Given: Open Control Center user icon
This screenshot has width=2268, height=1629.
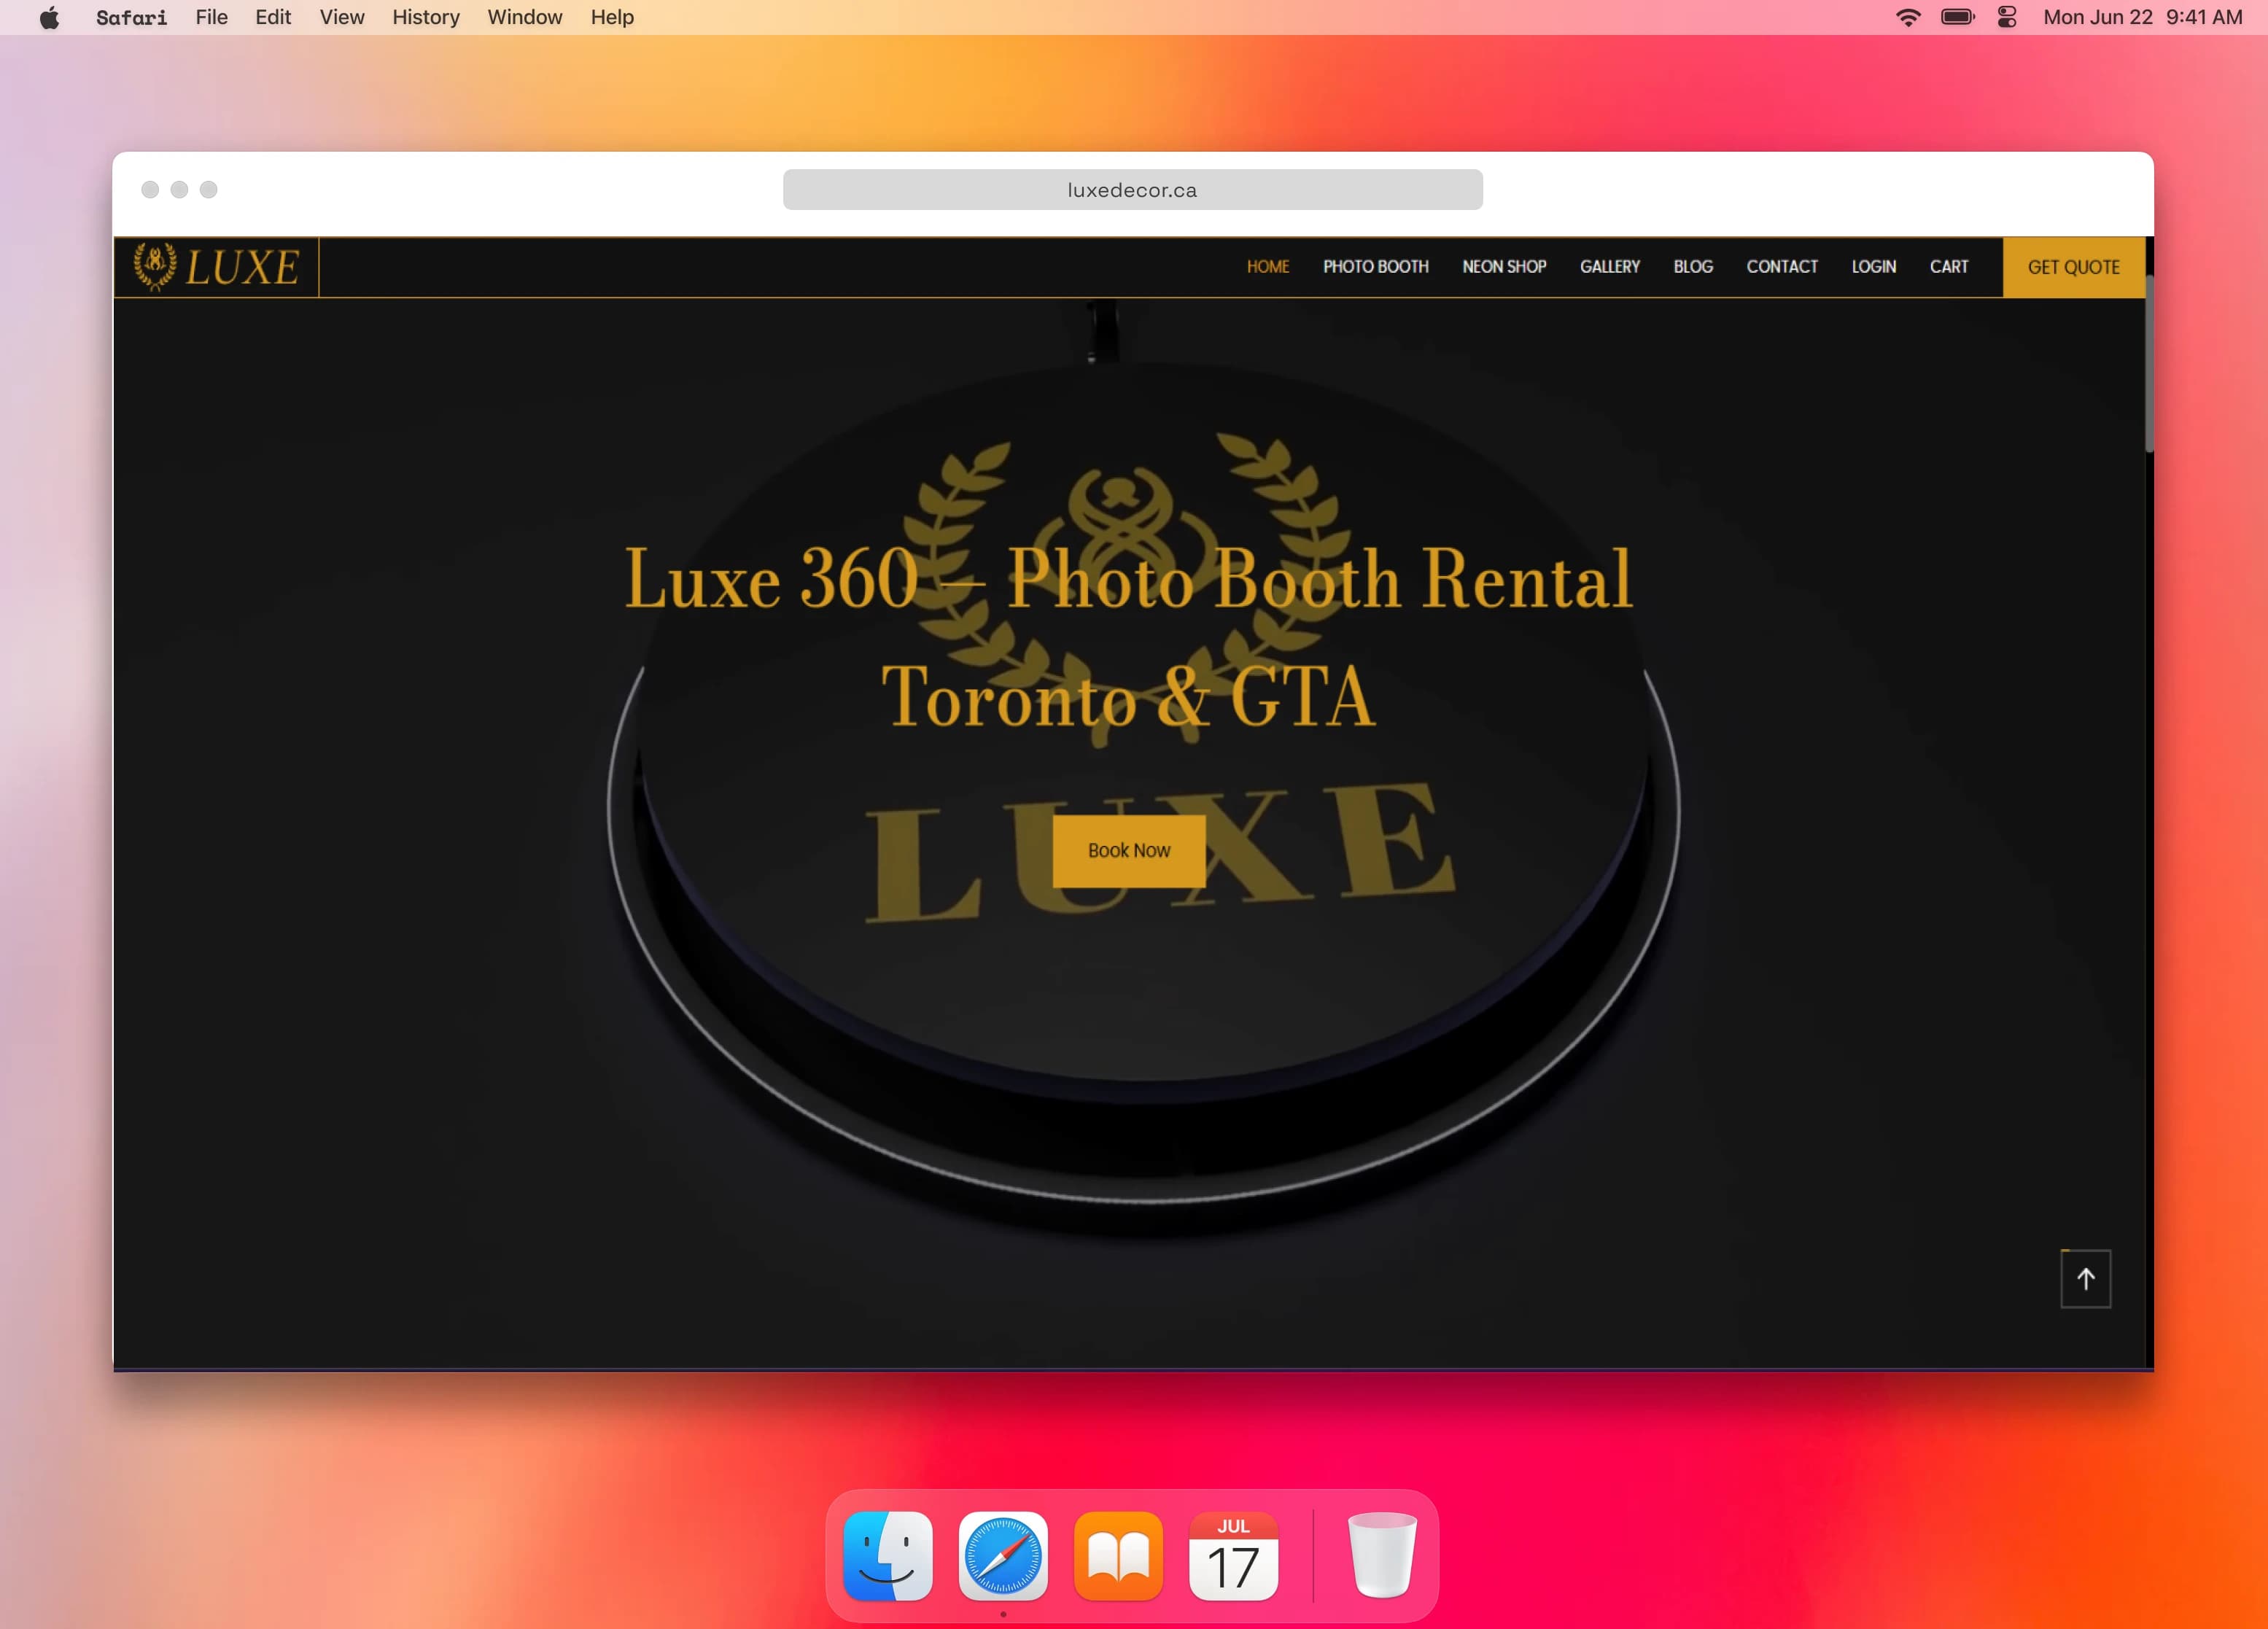Looking at the screenshot, I should click(x=2006, y=17).
